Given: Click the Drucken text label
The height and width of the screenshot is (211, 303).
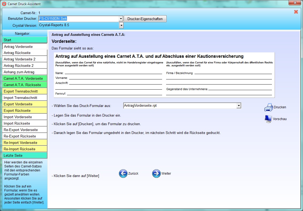Looking at the screenshot, I should (x=280, y=107).
